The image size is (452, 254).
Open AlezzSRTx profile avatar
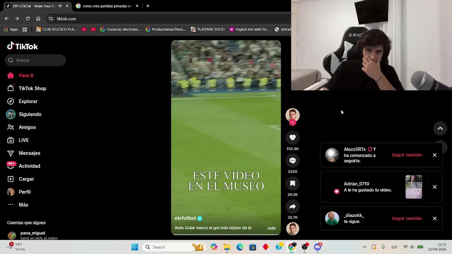coord(332,155)
